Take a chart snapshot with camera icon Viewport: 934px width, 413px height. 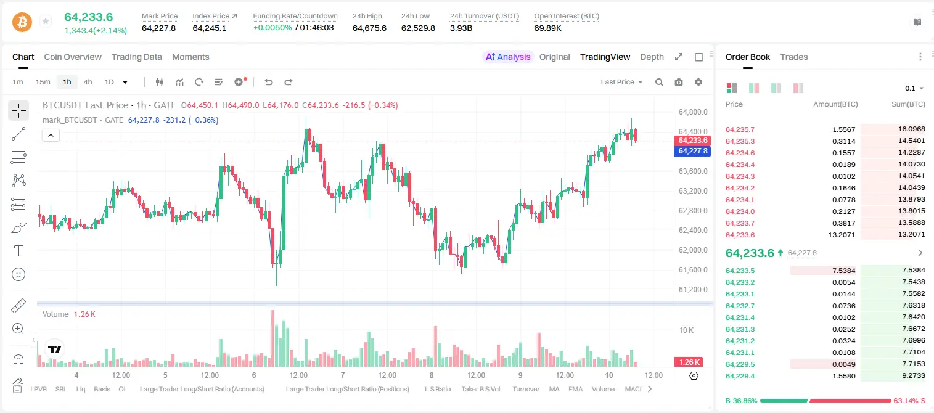[679, 82]
